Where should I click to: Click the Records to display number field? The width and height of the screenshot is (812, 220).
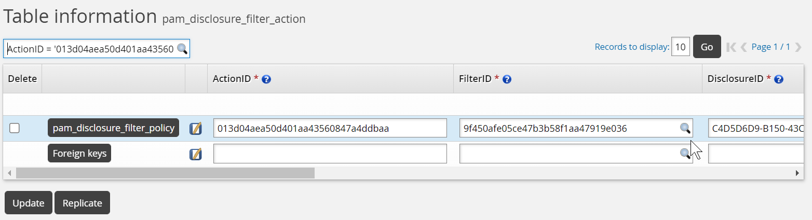click(x=680, y=47)
